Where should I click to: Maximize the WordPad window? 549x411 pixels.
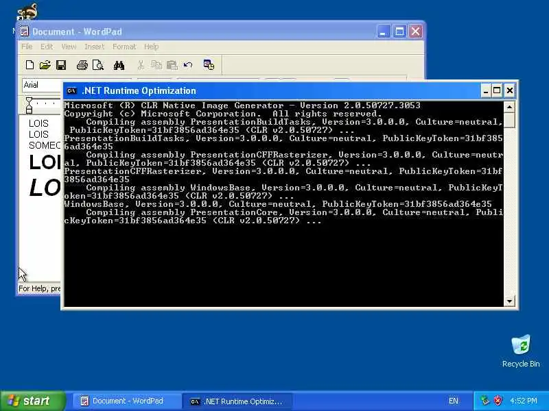point(399,32)
